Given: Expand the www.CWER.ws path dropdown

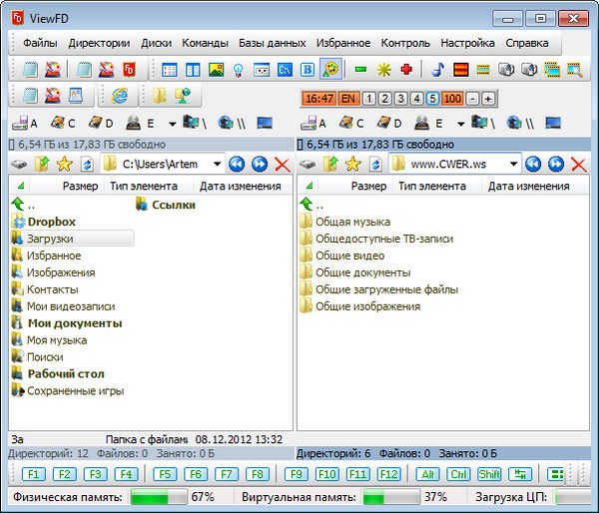Looking at the screenshot, I should pyautogui.click(x=512, y=164).
